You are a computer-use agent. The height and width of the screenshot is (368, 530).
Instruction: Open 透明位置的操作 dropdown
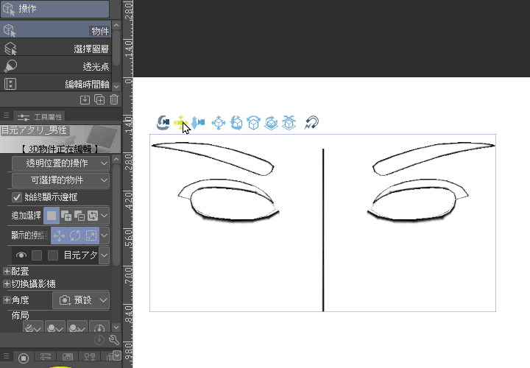tap(60, 163)
